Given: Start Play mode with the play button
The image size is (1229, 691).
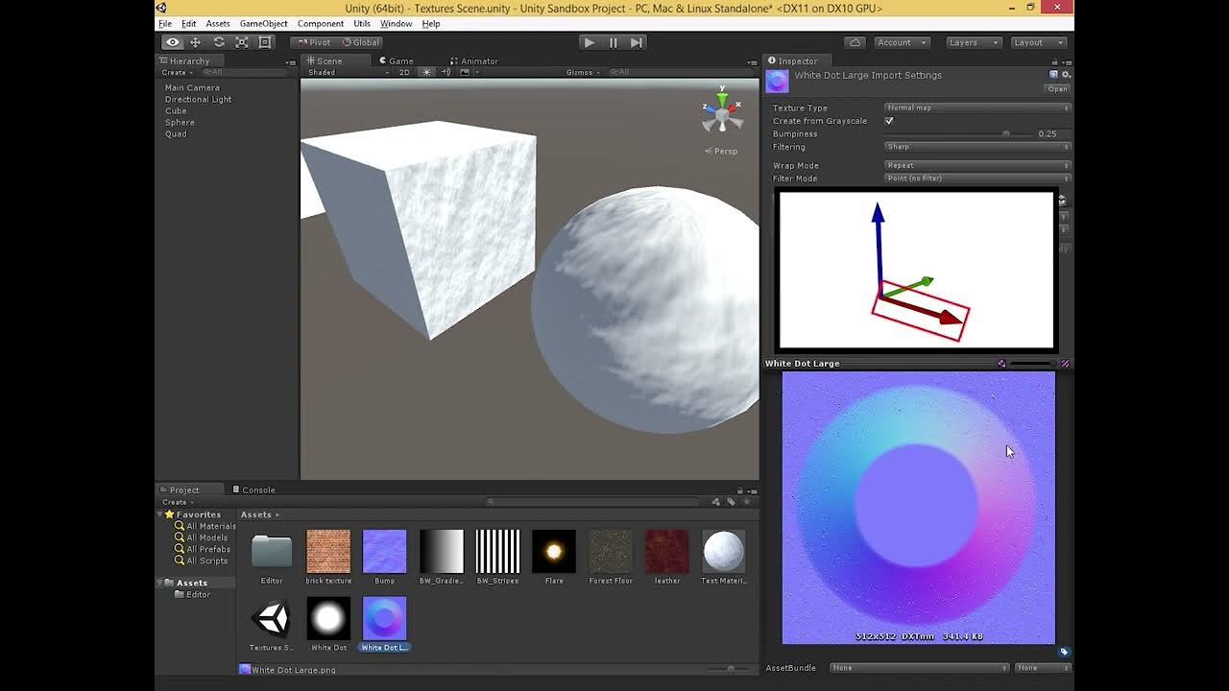Looking at the screenshot, I should 590,42.
